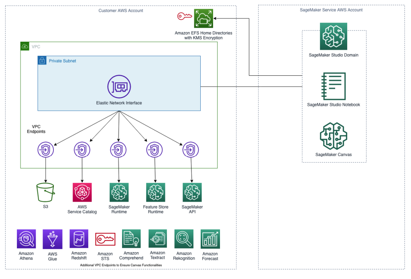
Task: Click the SageMaker Runtime icon
Action: tap(118, 191)
